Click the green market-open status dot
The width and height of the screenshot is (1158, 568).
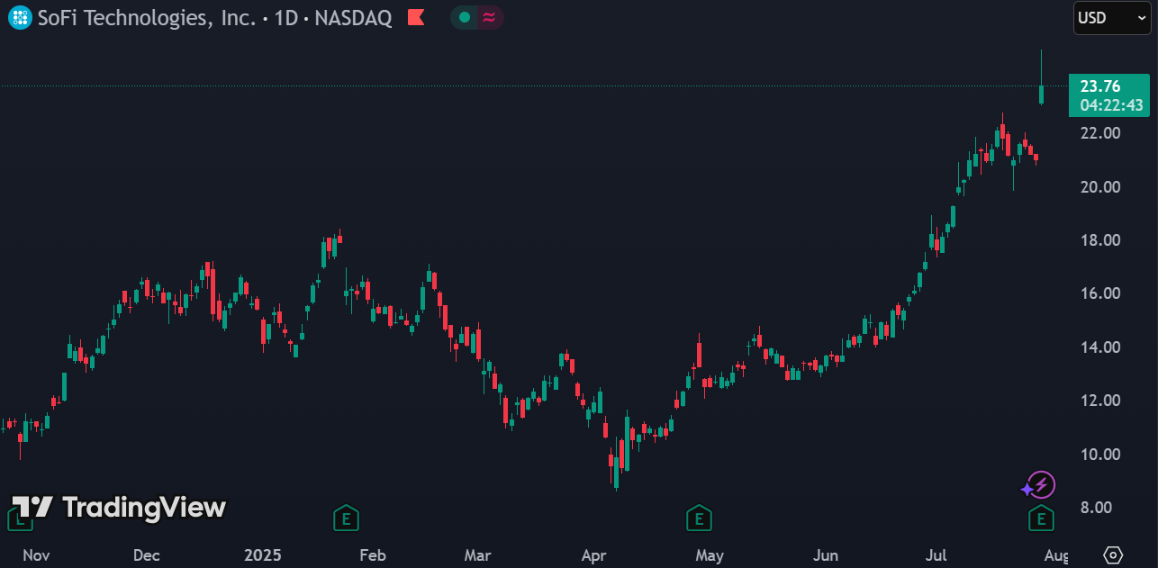coord(464,17)
